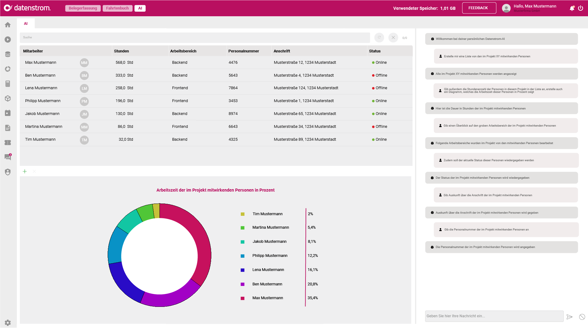Viewport: 588px width, 328px height.
Task: Click the notification bell icon
Action: pos(572,8)
